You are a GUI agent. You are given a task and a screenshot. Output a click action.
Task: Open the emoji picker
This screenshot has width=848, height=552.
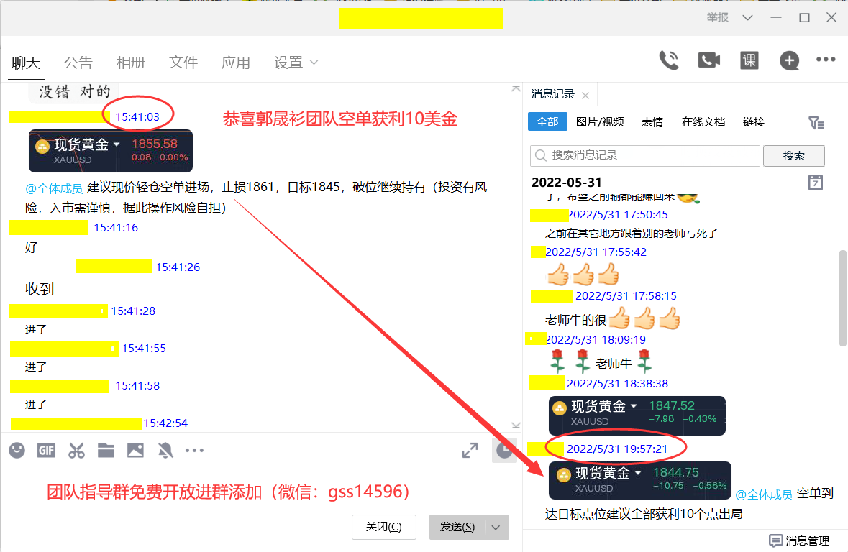(x=17, y=450)
